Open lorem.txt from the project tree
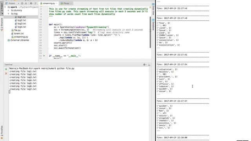The image size is (251, 141). tap(19, 34)
